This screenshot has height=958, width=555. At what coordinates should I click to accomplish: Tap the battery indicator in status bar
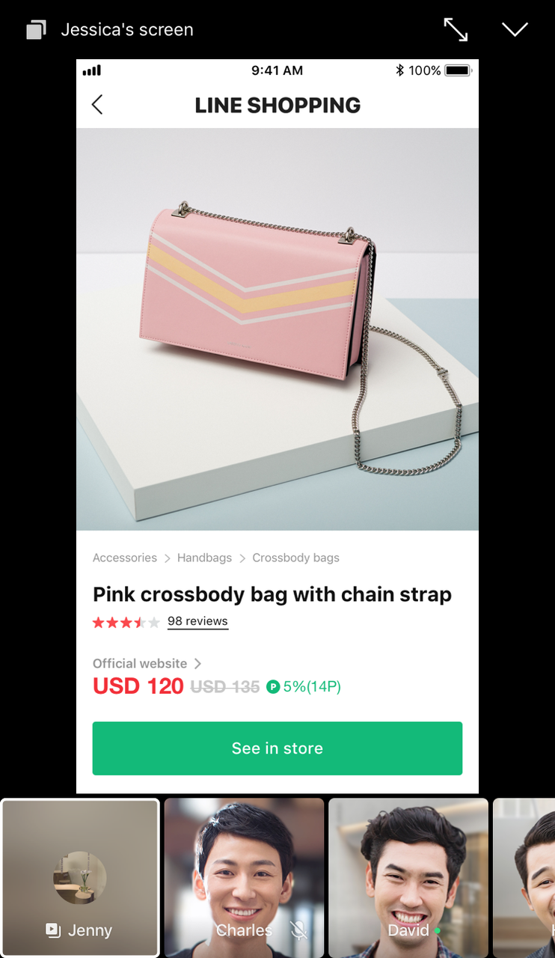coord(458,70)
